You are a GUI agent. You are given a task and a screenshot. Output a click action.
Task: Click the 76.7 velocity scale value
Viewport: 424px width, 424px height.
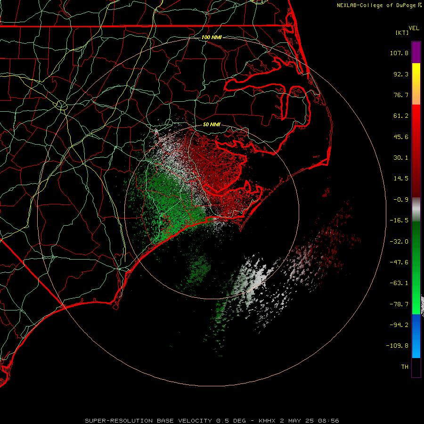[401, 95]
